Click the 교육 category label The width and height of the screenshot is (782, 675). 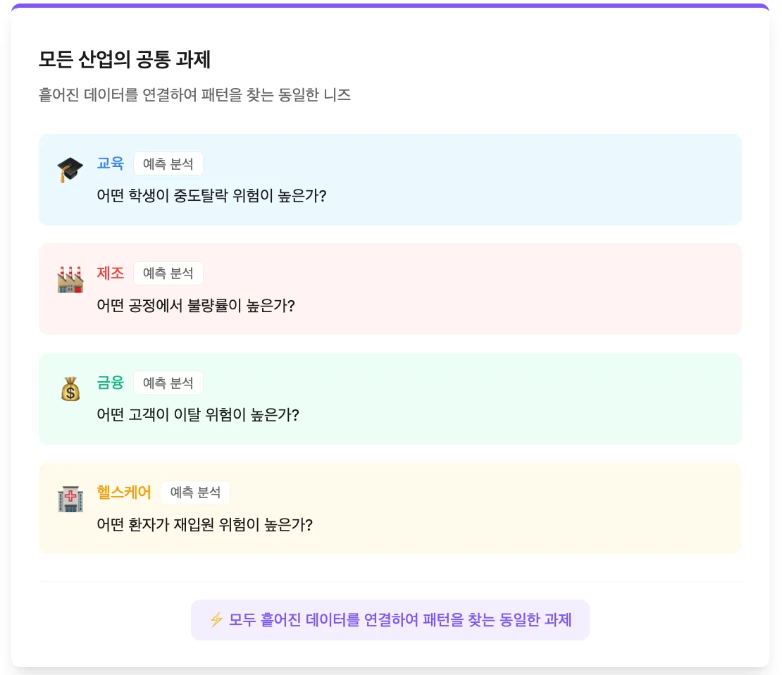pos(110,163)
